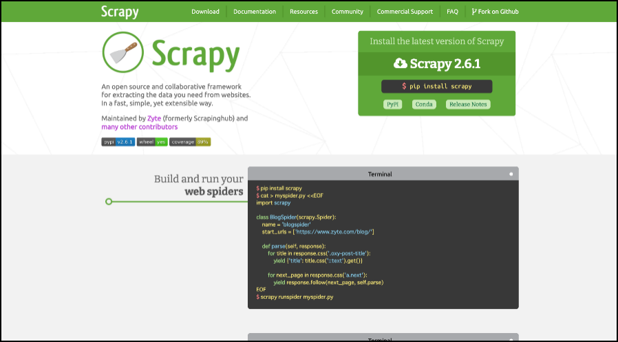Viewport: 618px width, 342px height.
Task: Open the Release Notes button
Action: 468,104
